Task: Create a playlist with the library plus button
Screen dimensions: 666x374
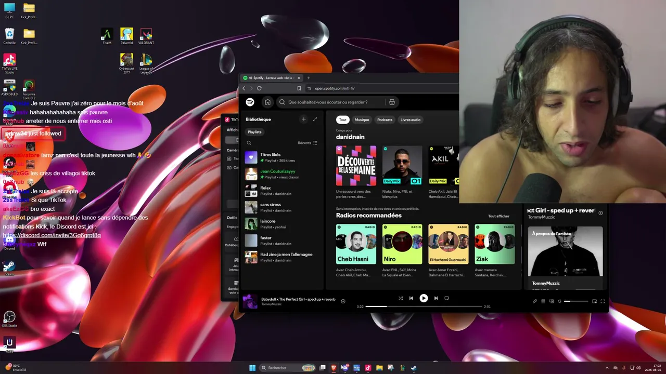Action: coord(304,119)
